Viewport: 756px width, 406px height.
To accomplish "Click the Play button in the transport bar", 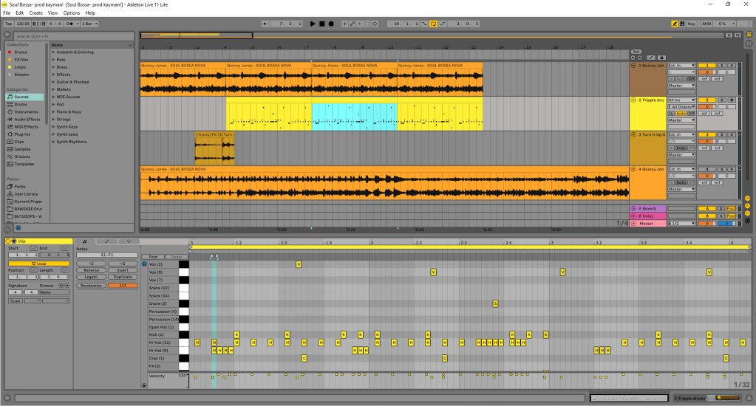I will (x=313, y=24).
